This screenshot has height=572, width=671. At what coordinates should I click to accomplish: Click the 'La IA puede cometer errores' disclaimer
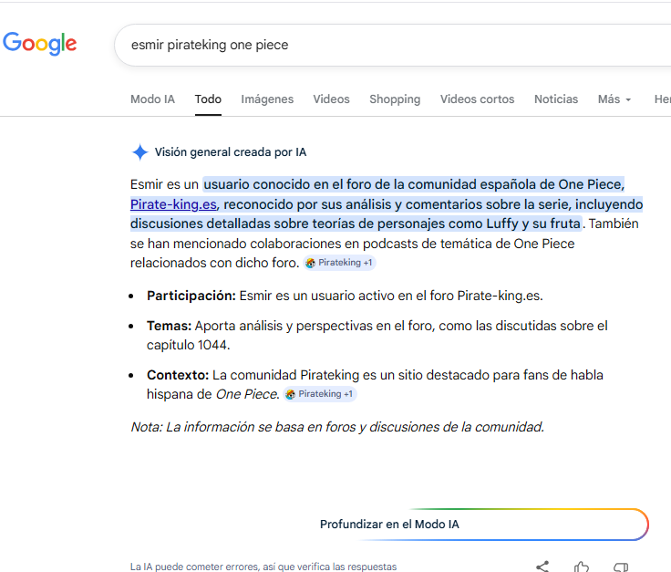(x=263, y=567)
